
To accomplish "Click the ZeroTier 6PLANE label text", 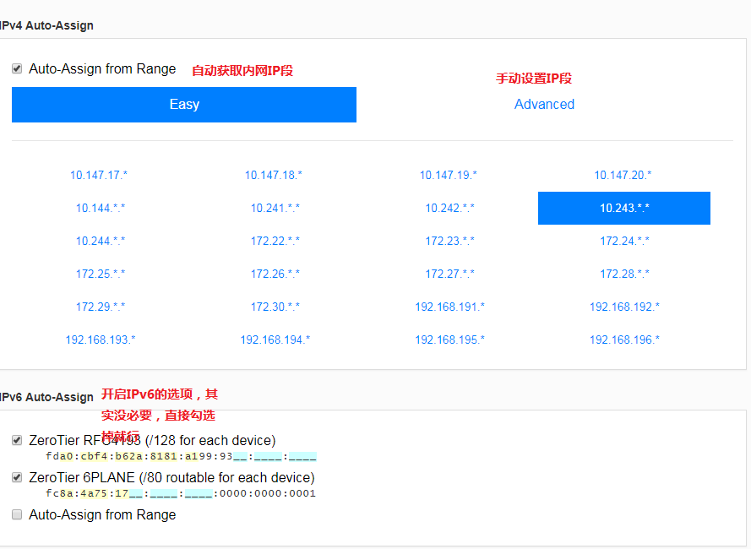I will (171, 477).
